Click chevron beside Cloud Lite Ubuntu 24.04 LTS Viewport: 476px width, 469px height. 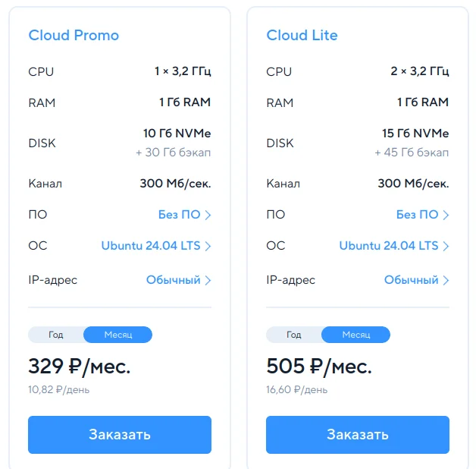[446, 246]
